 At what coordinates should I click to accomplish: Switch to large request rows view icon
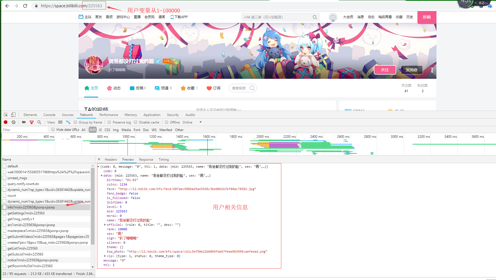point(60,122)
